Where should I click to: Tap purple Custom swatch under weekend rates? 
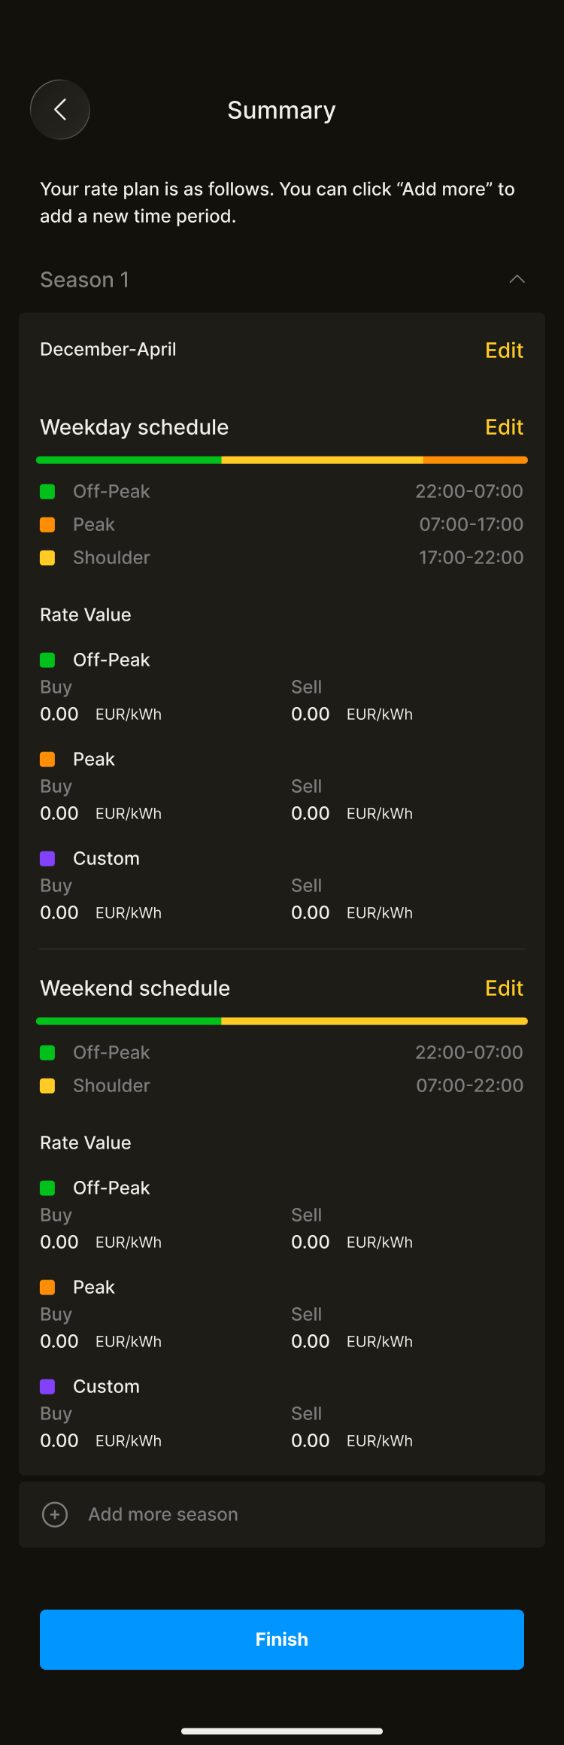[x=47, y=1387]
